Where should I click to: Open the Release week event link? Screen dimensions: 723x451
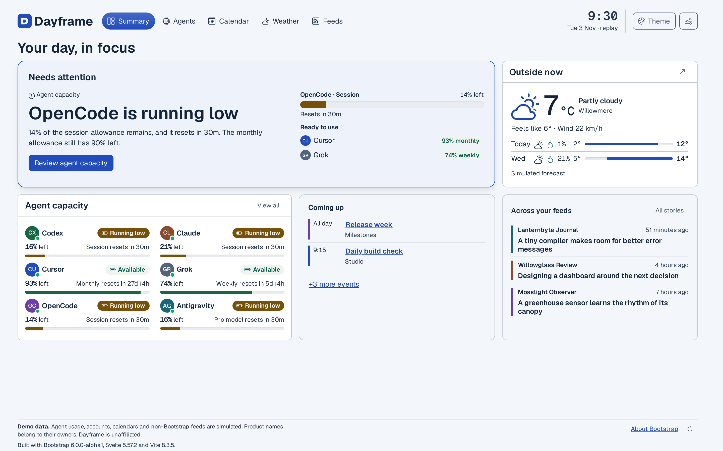coord(369,224)
